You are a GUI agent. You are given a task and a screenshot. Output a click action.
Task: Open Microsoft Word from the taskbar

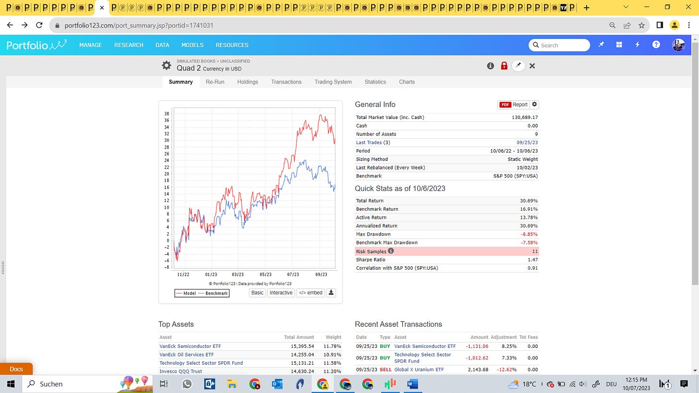pyautogui.click(x=413, y=384)
